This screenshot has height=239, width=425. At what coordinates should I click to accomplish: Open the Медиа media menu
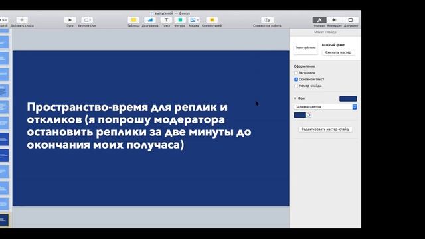tap(194, 20)
